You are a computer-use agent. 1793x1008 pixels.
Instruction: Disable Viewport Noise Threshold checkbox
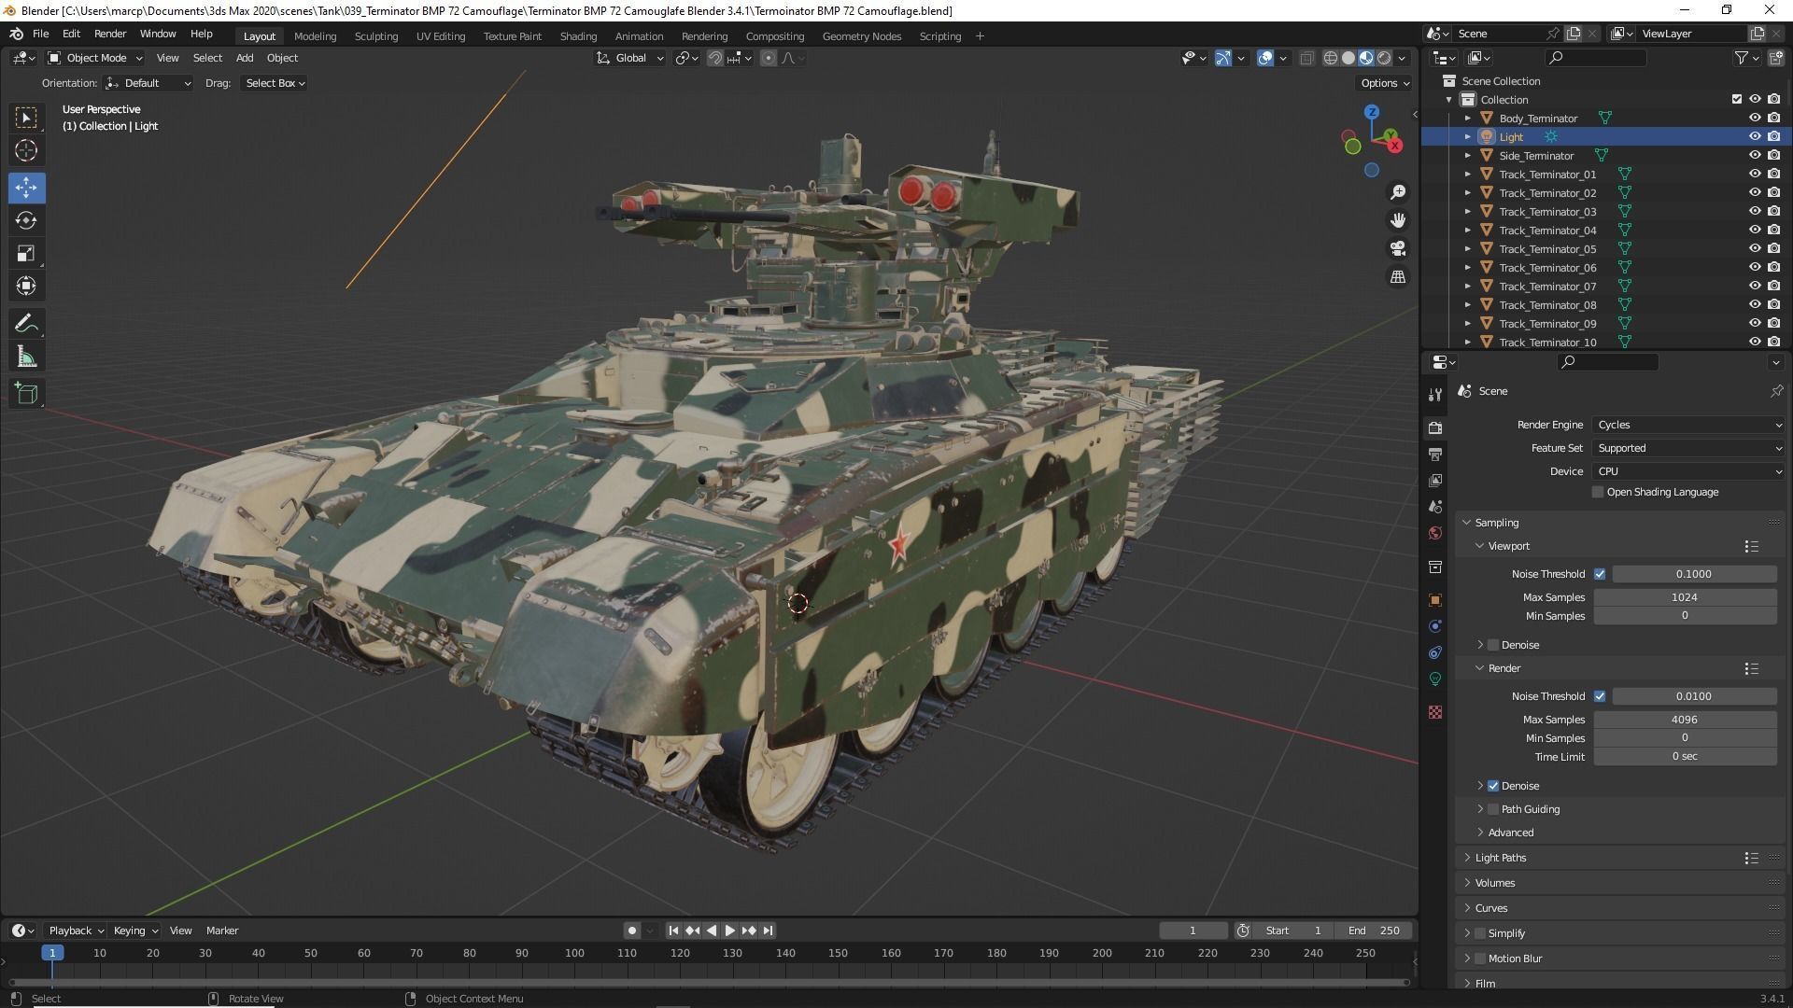tap(1600, 574)
